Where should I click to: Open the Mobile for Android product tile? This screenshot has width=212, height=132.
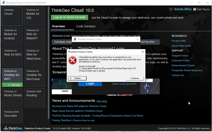click(x=12, y=37)
